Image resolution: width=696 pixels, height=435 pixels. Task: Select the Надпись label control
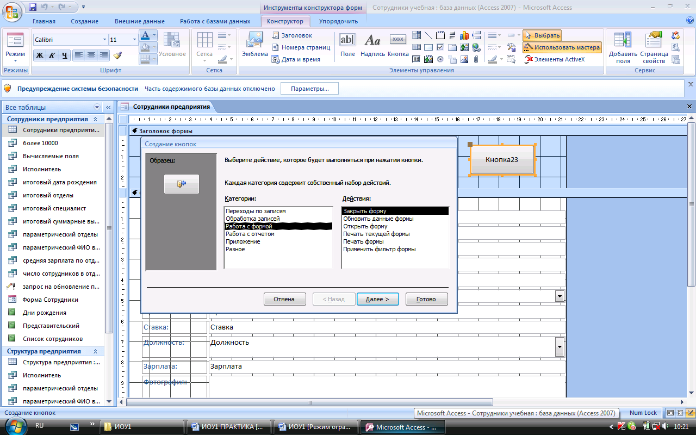click(x=372, y=45)
